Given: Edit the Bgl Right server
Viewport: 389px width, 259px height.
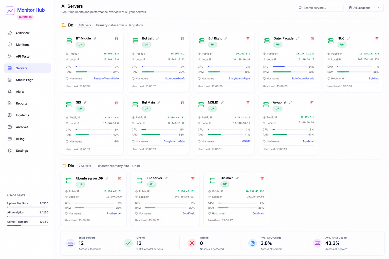Looking at the screenshot, I should click(x=226, y=38).
